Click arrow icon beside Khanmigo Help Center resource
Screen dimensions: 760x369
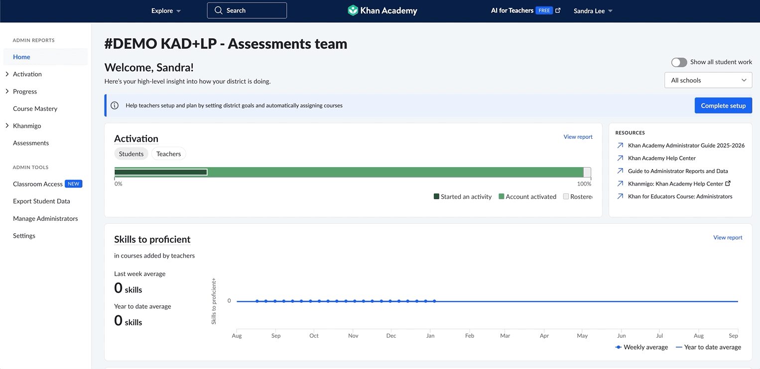pos(620,184)
